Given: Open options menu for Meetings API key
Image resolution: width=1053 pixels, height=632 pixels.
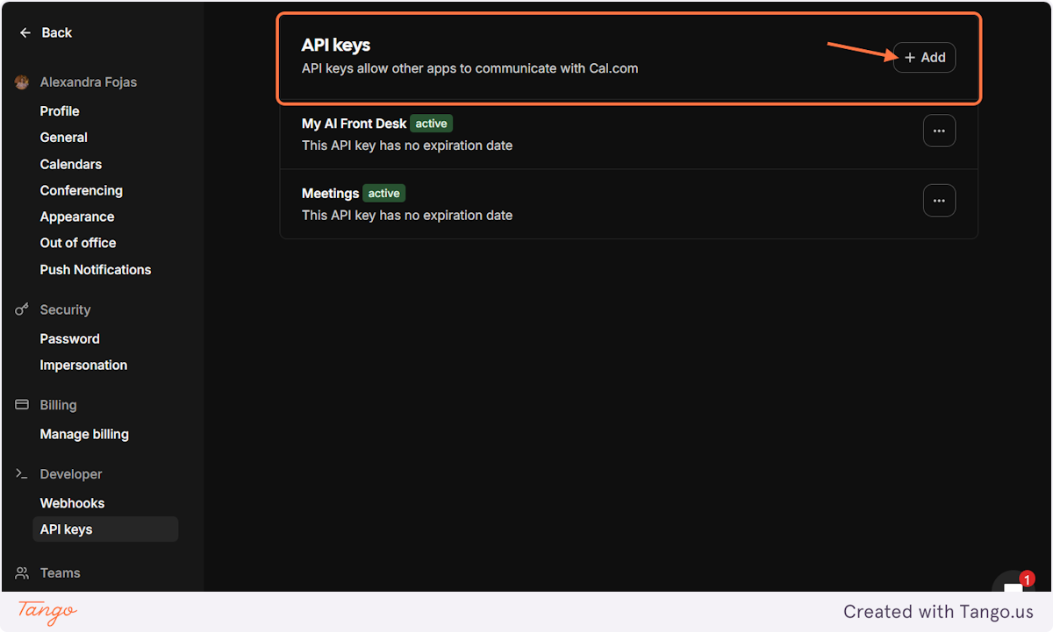Looking at the screenshot, I should 939,200.
